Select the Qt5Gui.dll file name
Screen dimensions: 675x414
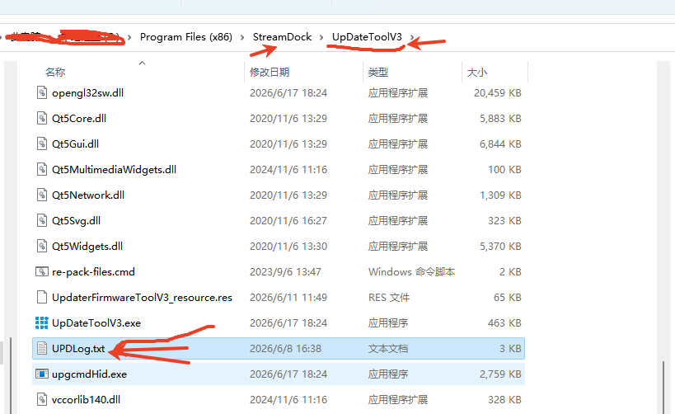point(75,143)
